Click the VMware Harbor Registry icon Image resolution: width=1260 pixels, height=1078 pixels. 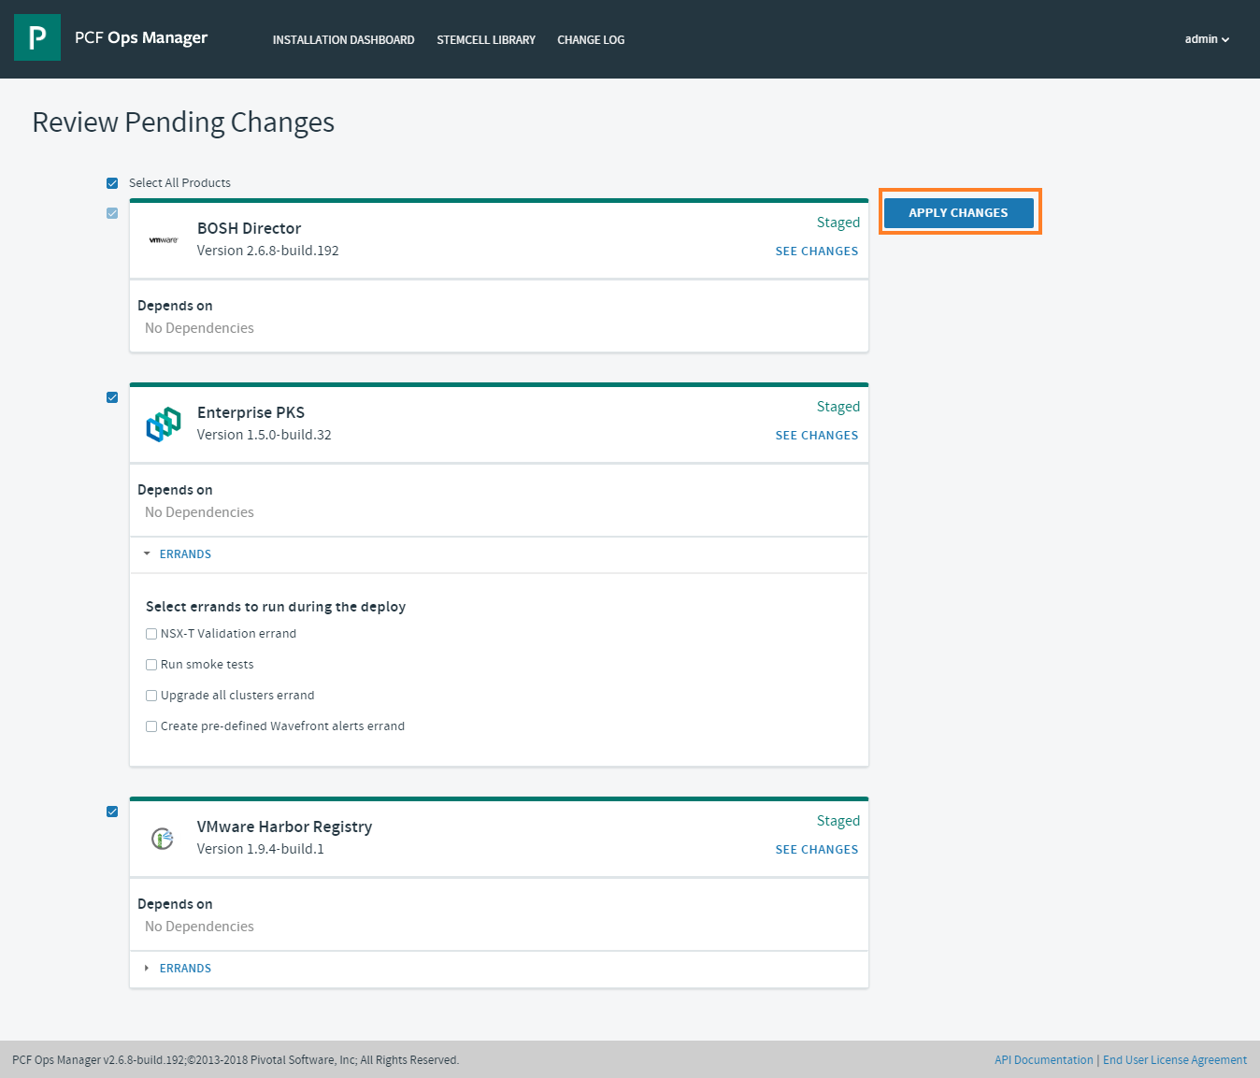[164, 839]
